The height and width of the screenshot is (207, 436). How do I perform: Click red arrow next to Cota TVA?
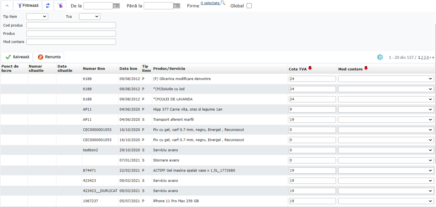[x=310, y=68]
